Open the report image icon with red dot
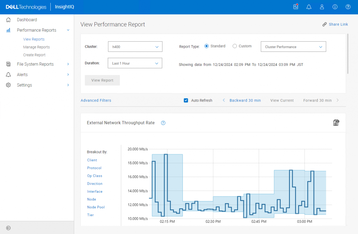 point(296,7)
